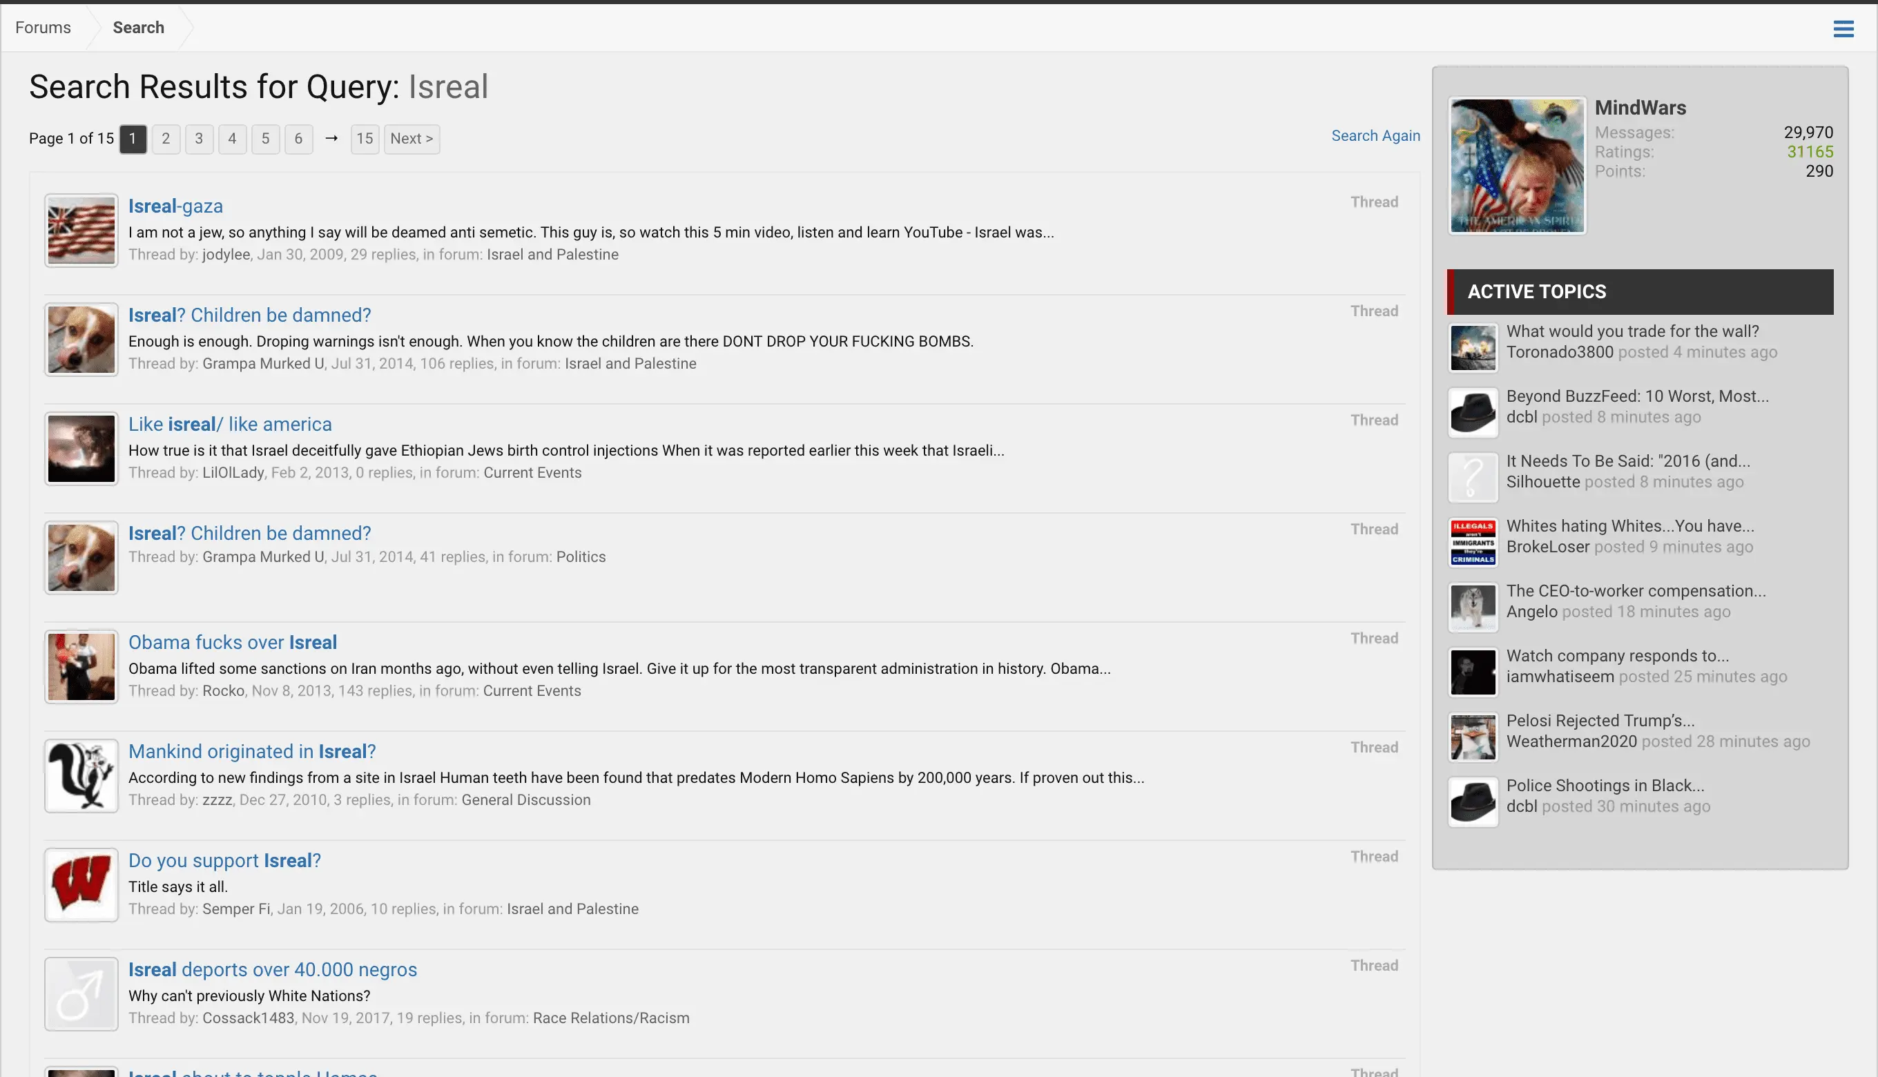Click BrokeLoser's illegals sign avatar

(1472, 542)
